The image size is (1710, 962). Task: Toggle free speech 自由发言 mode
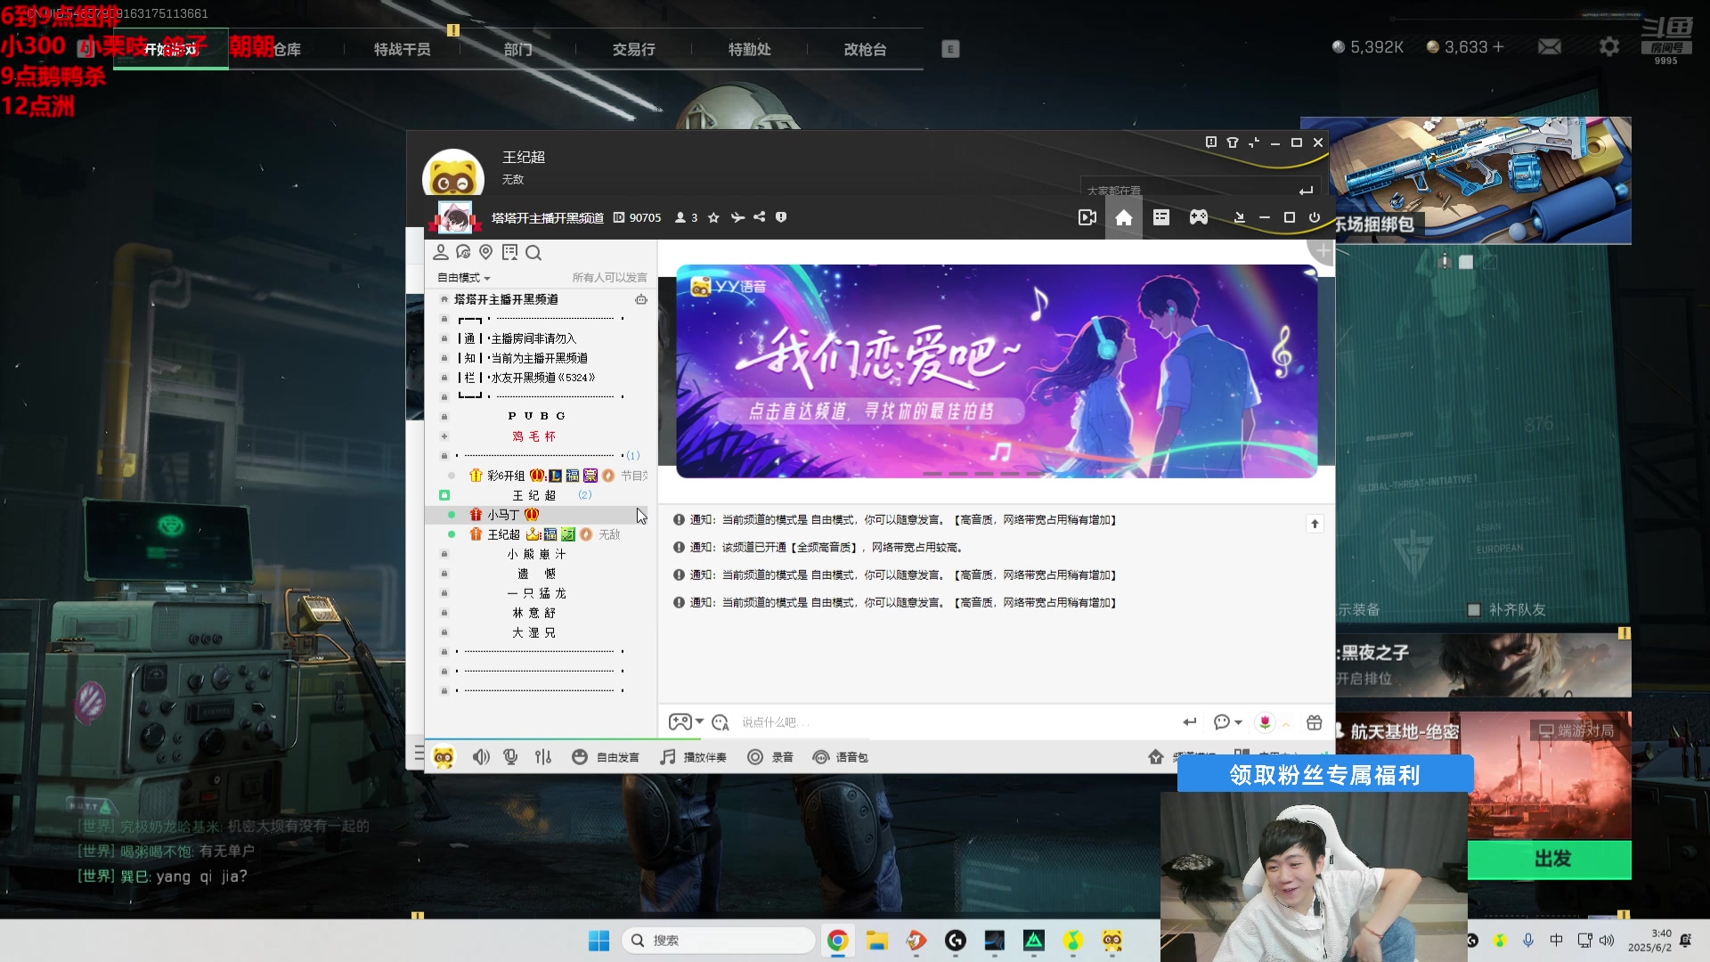point(606,757)
